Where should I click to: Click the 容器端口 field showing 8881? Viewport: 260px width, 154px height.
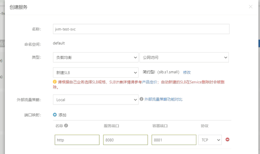pos(174,140)
